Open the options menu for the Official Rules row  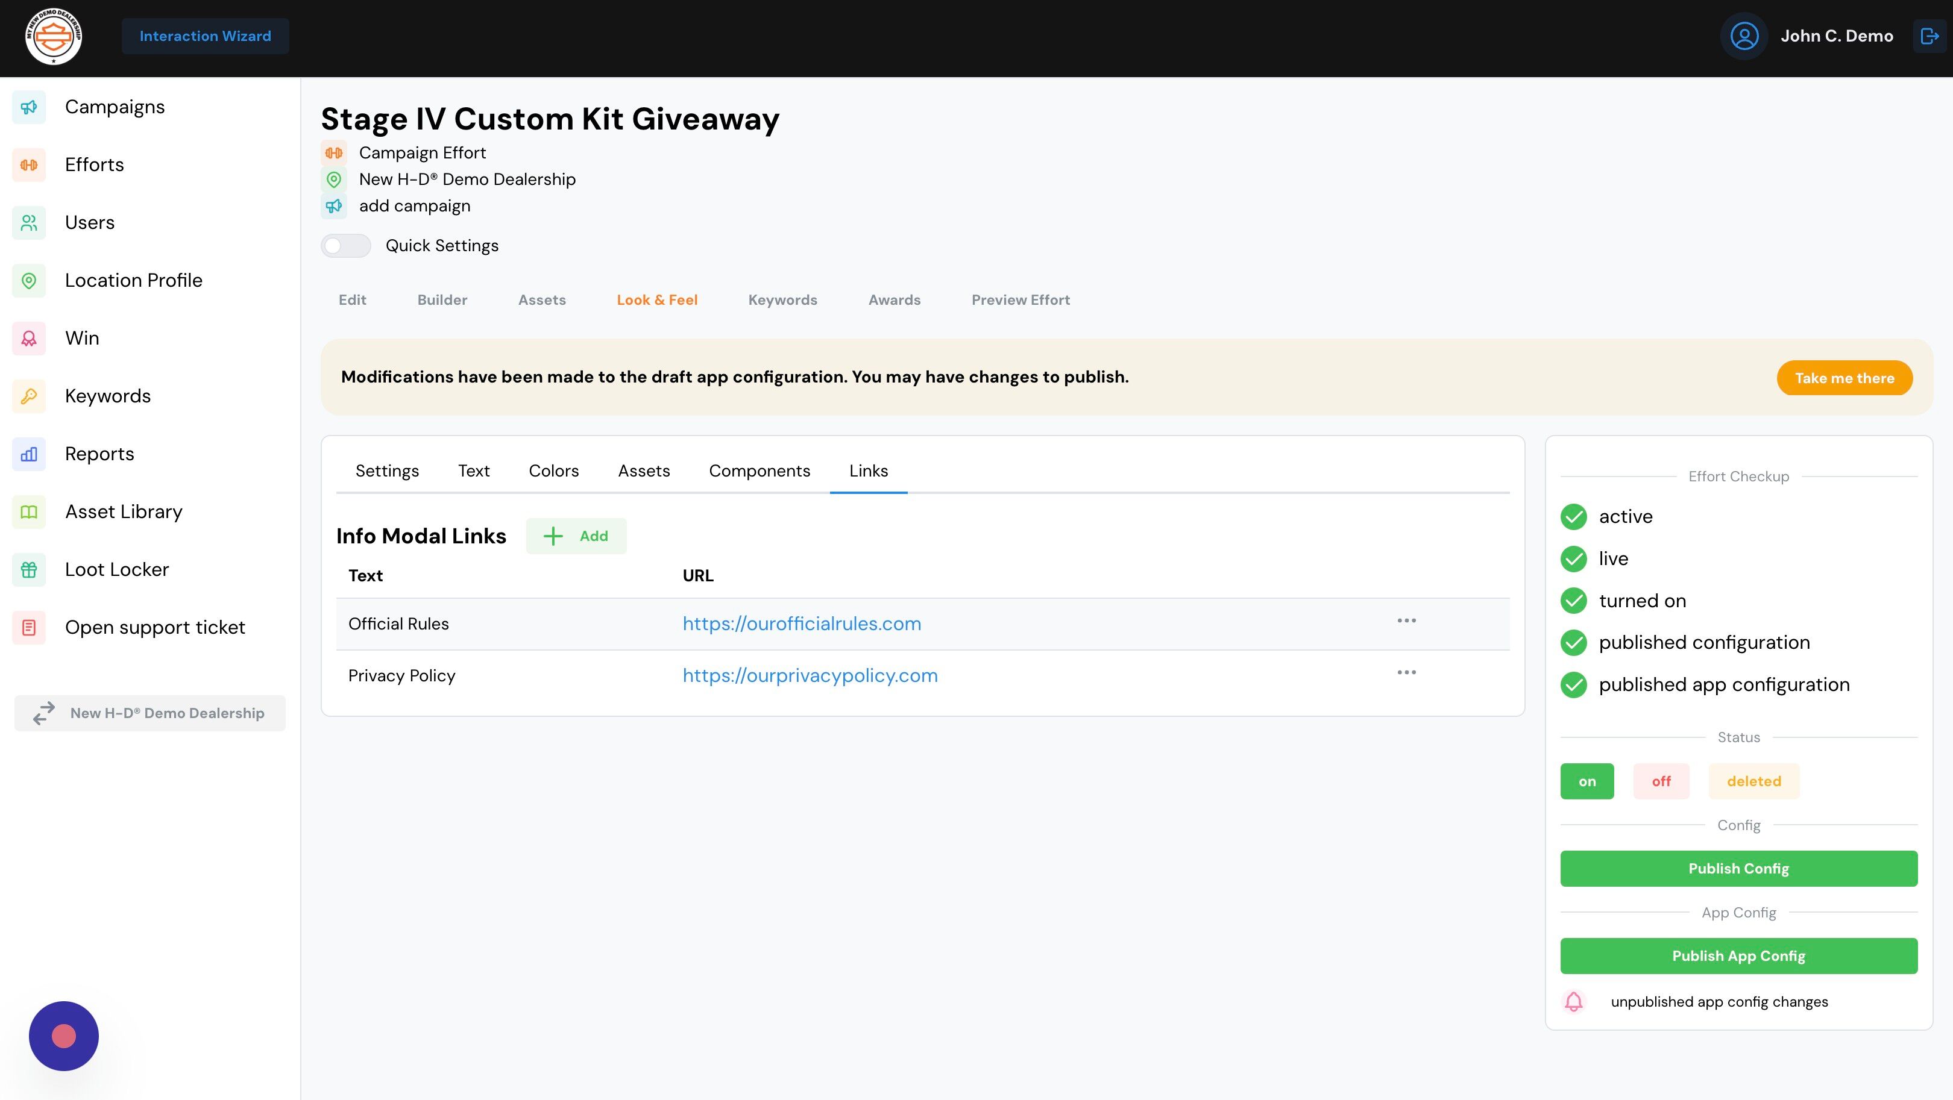tap(1406, 621)
